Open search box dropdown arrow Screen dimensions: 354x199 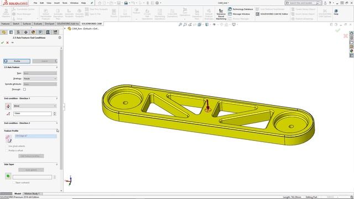321,3
